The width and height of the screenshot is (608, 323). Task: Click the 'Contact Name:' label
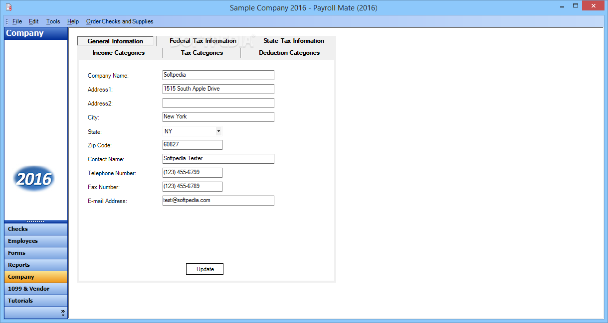pos(106,159)
